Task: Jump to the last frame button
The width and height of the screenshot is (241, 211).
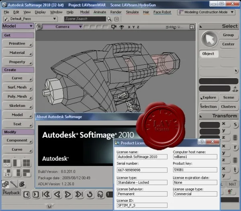Action: pyautogui.click(x=79, y=195)
